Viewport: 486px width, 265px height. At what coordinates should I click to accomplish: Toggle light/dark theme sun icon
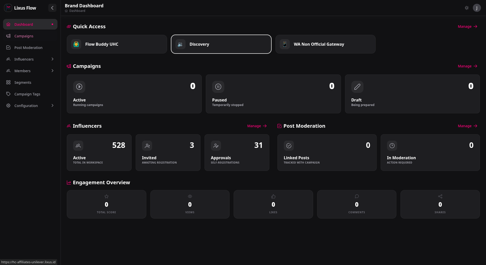pyautogui.click(x=467, y=8)
